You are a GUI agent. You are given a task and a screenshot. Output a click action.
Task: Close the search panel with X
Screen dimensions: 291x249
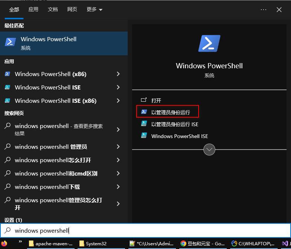coord(279,10)
